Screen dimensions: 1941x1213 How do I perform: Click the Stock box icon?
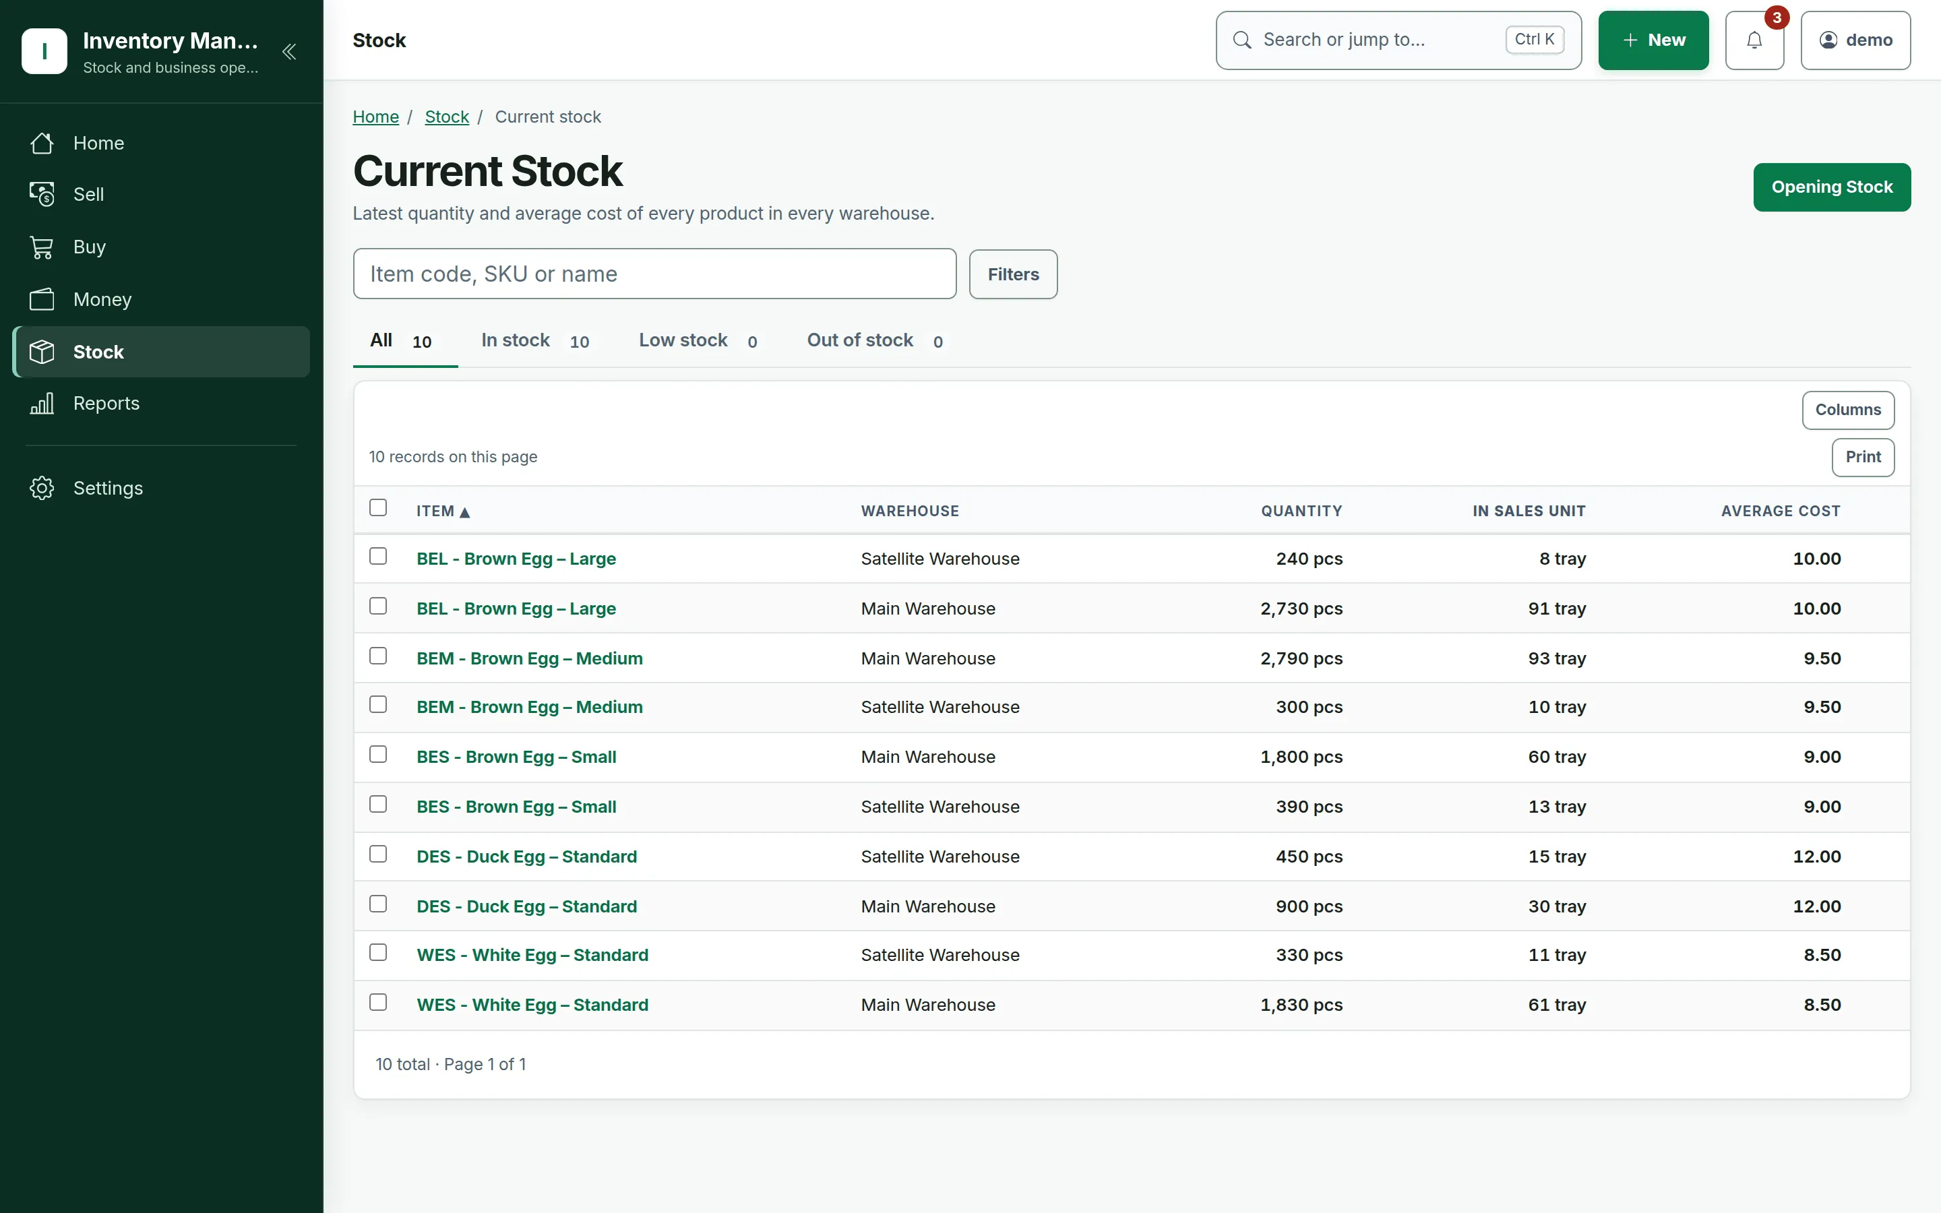(42, 351)
